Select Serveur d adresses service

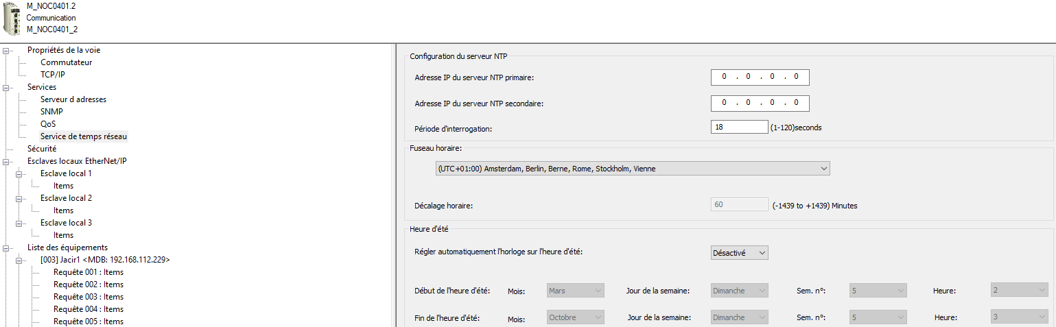[x=73, y=99]
